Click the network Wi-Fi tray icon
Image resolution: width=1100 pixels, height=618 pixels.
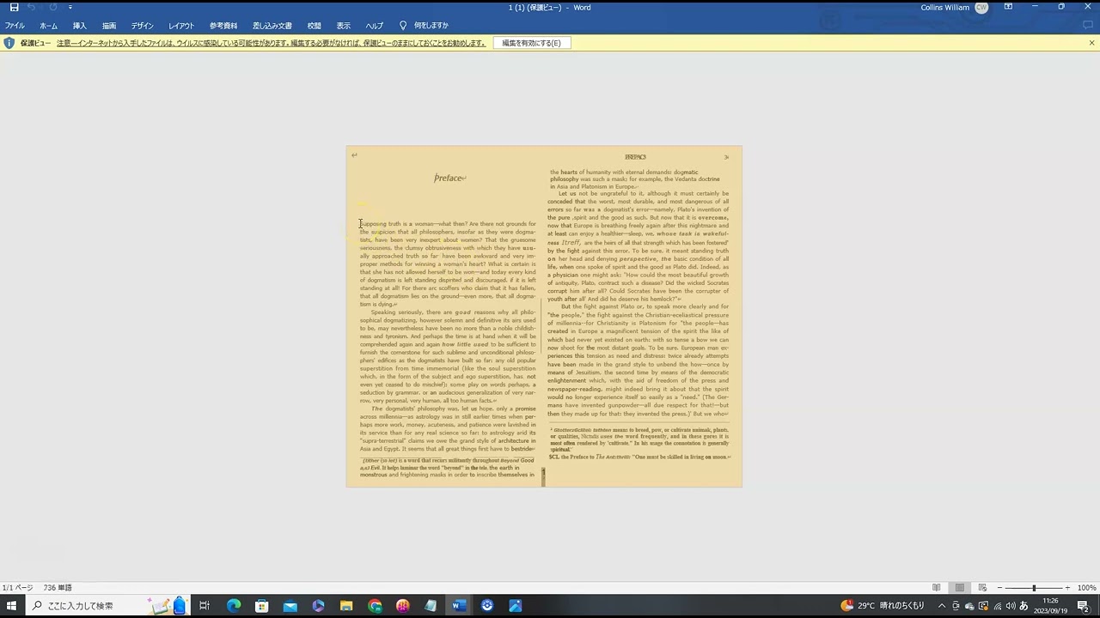997,606
